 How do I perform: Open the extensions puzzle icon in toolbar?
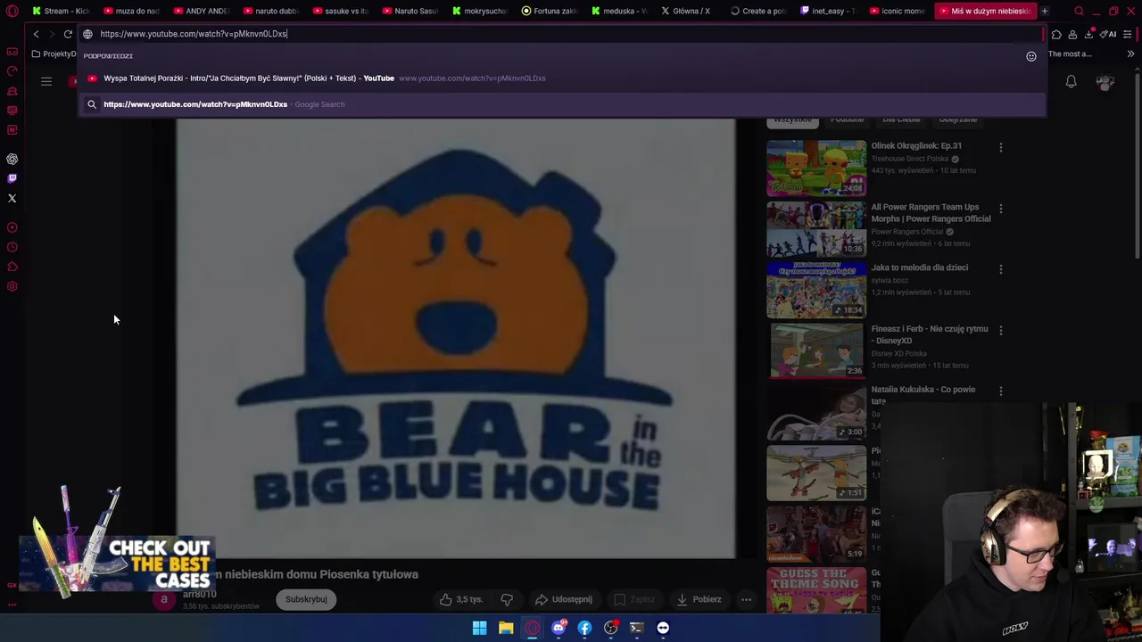click(1056, 34)
